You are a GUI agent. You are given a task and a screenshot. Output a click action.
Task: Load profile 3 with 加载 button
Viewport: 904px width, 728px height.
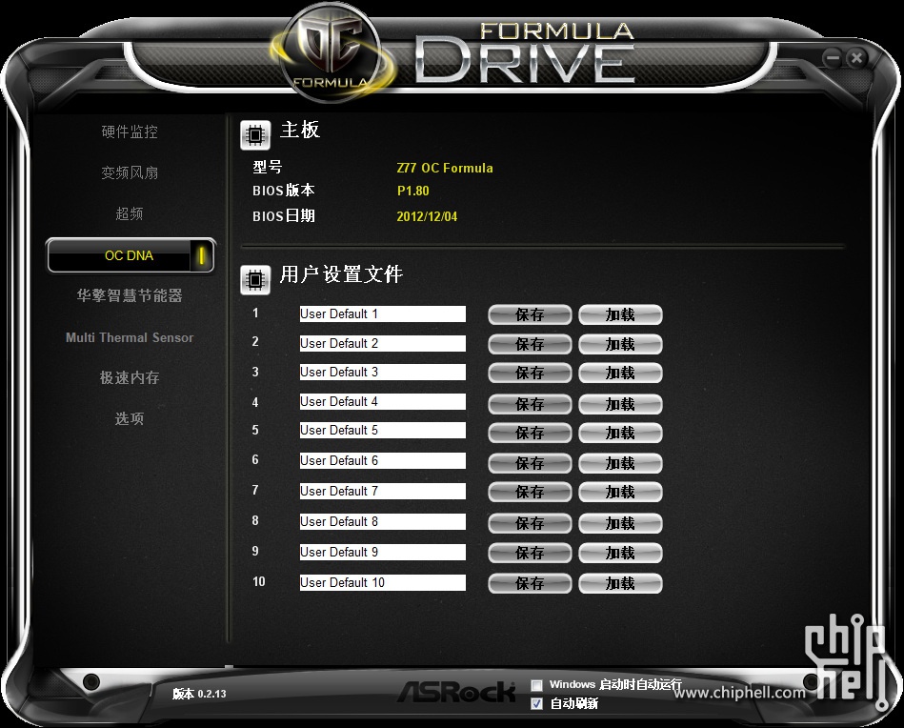[x=620, y=374]
